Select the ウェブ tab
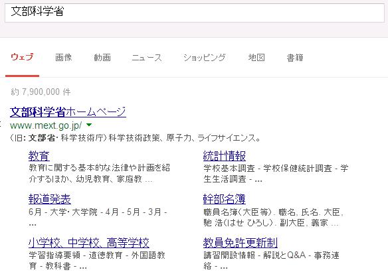This screenshot has height=280, width=388. pyautogui.click(x=22, y=57)
